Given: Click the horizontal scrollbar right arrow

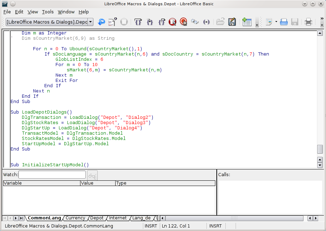Looking at the screenshot, I should tap(316, 218).
